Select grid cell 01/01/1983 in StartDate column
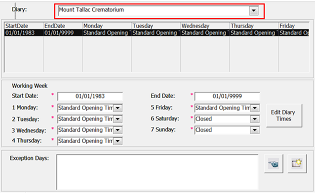 [24, 33]
